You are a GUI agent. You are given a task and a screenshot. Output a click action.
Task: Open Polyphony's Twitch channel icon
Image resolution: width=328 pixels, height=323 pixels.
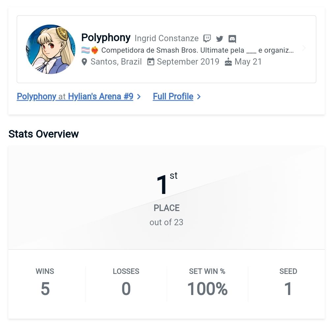tap(207, 39)
